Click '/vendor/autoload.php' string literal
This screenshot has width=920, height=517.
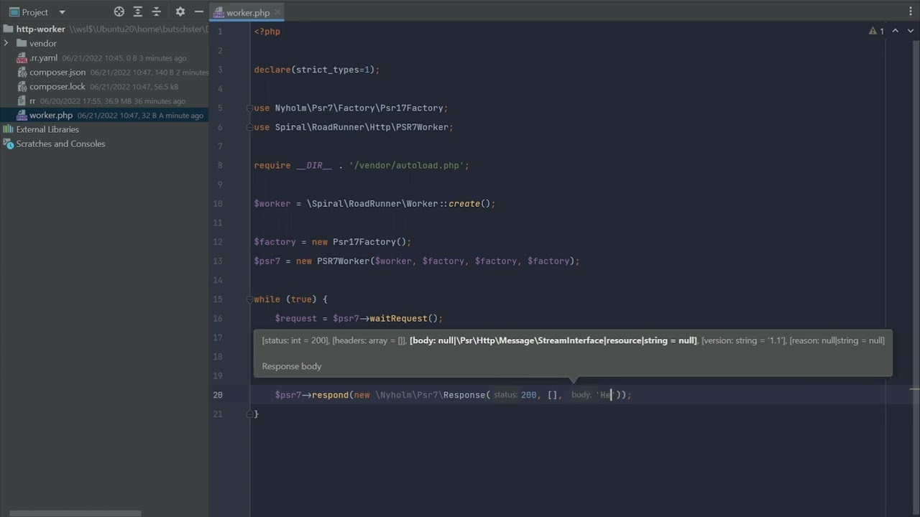409,165
